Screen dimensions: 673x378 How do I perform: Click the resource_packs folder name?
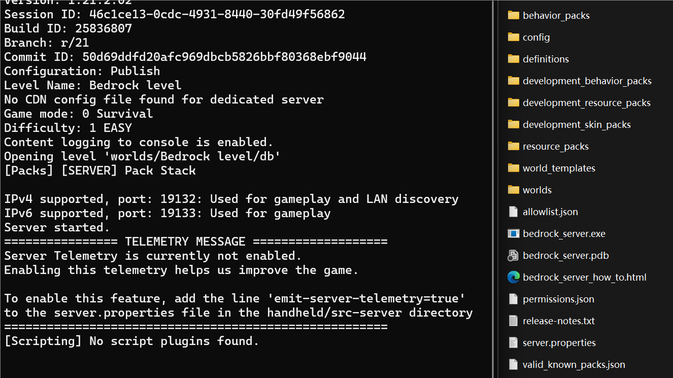tap(555, 146)
